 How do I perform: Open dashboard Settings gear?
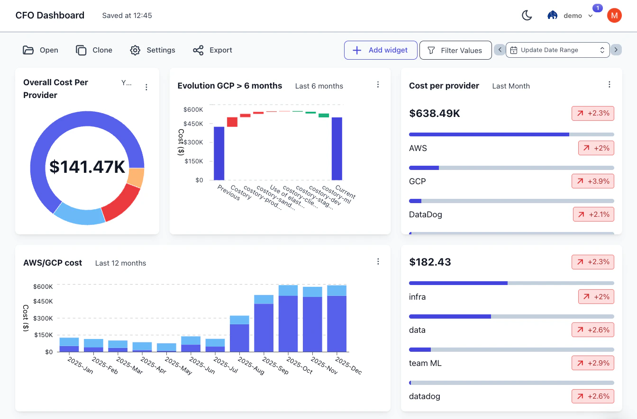click(x=135, y=50)
